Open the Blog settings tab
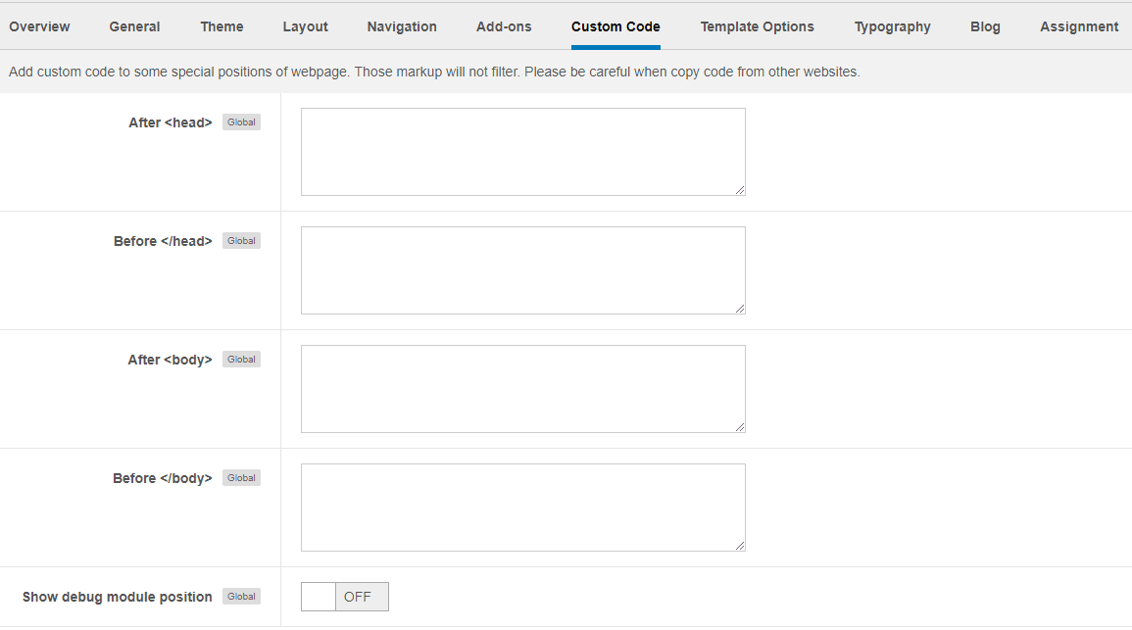The height and width of the screenshot is (630, 1132). point(985,26)
